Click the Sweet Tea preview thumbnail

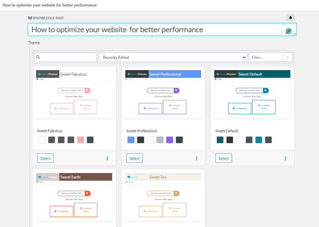click(163, 197)
